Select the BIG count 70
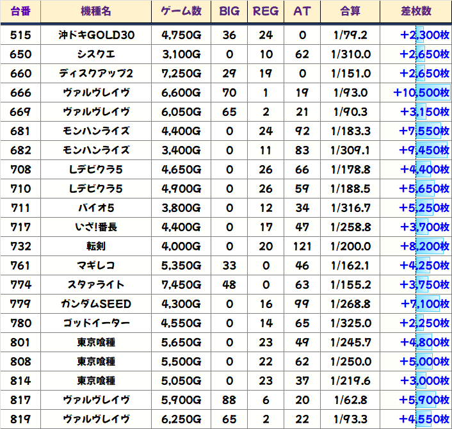This screenshot has width=452, height=429. (229, 93)
